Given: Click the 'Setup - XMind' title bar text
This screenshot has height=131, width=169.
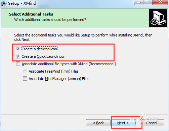Looking at the screenshot, I should point(22,3).
